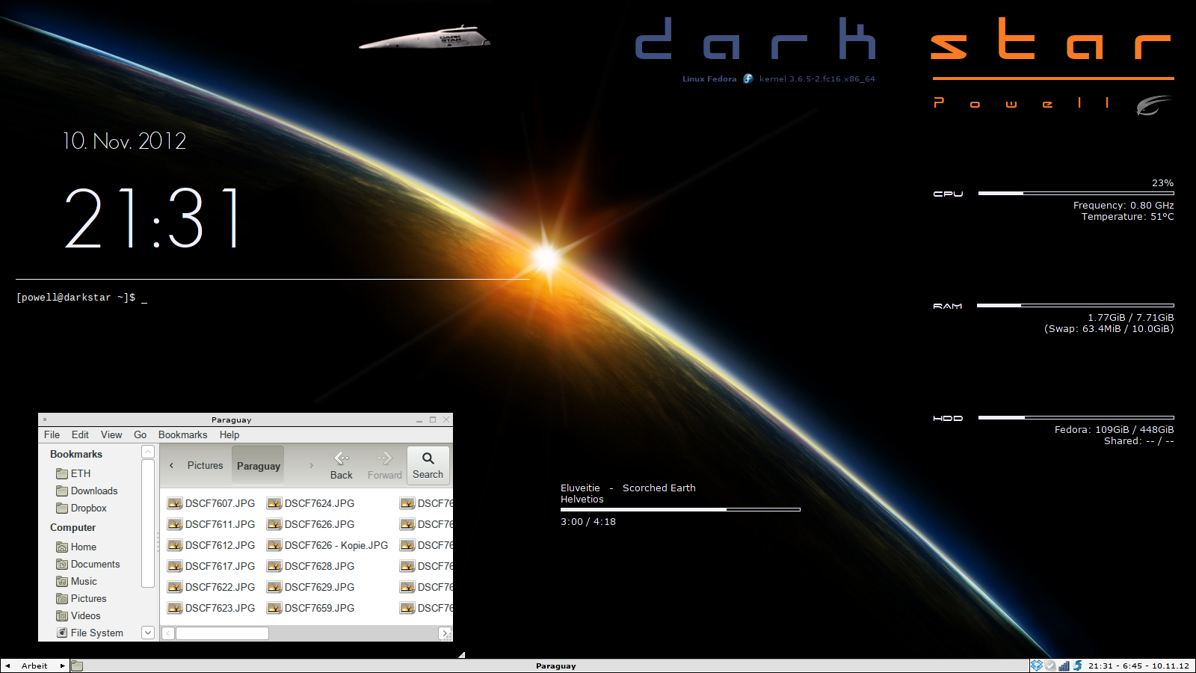This screenshot has width=1196, height=673.
Task: Go to Documents in the sidebar
Action: tap(87, 564)
